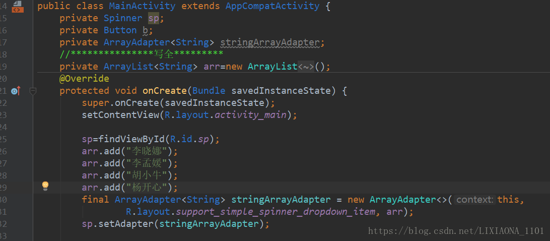The height and width of the screenshot is (241, 550).
Task: Click the 'protected' keyword
Action: click(x=84, y=91)
